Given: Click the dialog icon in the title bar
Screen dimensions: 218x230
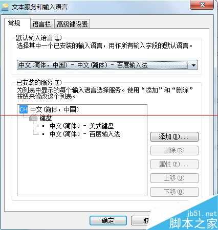Looking at the screenshot, I should pos(5,7).
